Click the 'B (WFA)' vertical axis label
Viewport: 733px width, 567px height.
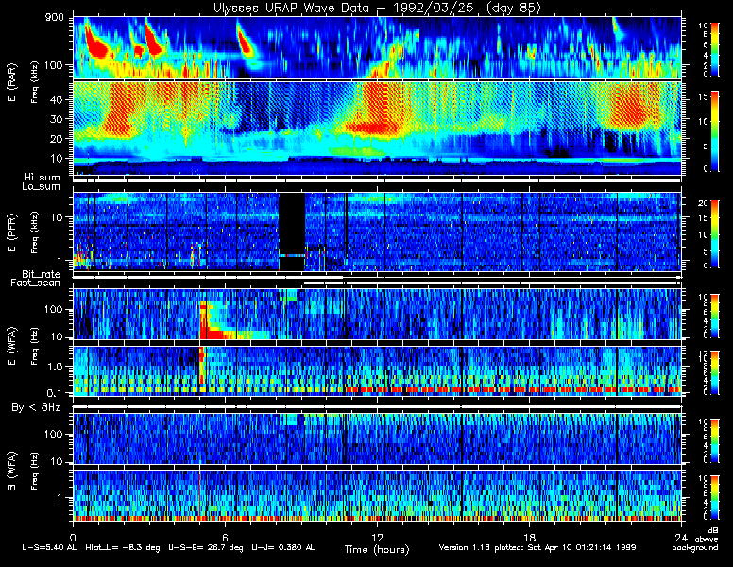[11, 471]
